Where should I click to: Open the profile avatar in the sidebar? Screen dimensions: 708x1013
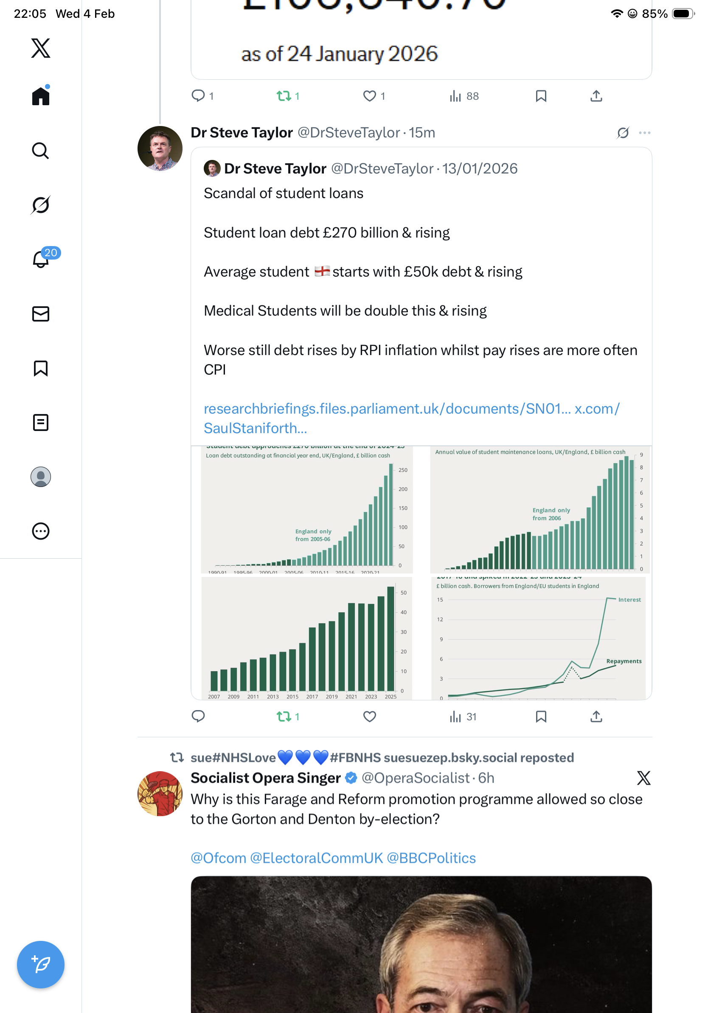(41, 477)
